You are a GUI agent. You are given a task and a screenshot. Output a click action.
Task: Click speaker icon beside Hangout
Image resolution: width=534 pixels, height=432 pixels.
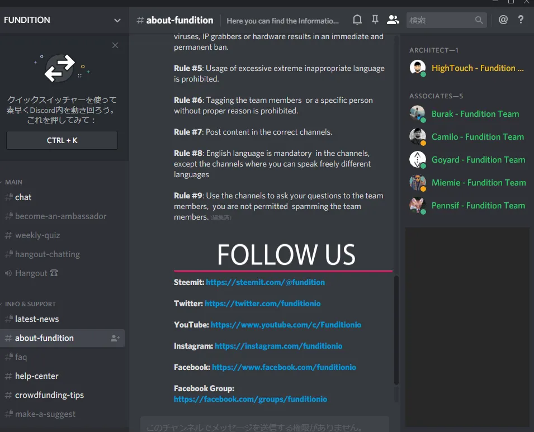click(x=8, y=273)
